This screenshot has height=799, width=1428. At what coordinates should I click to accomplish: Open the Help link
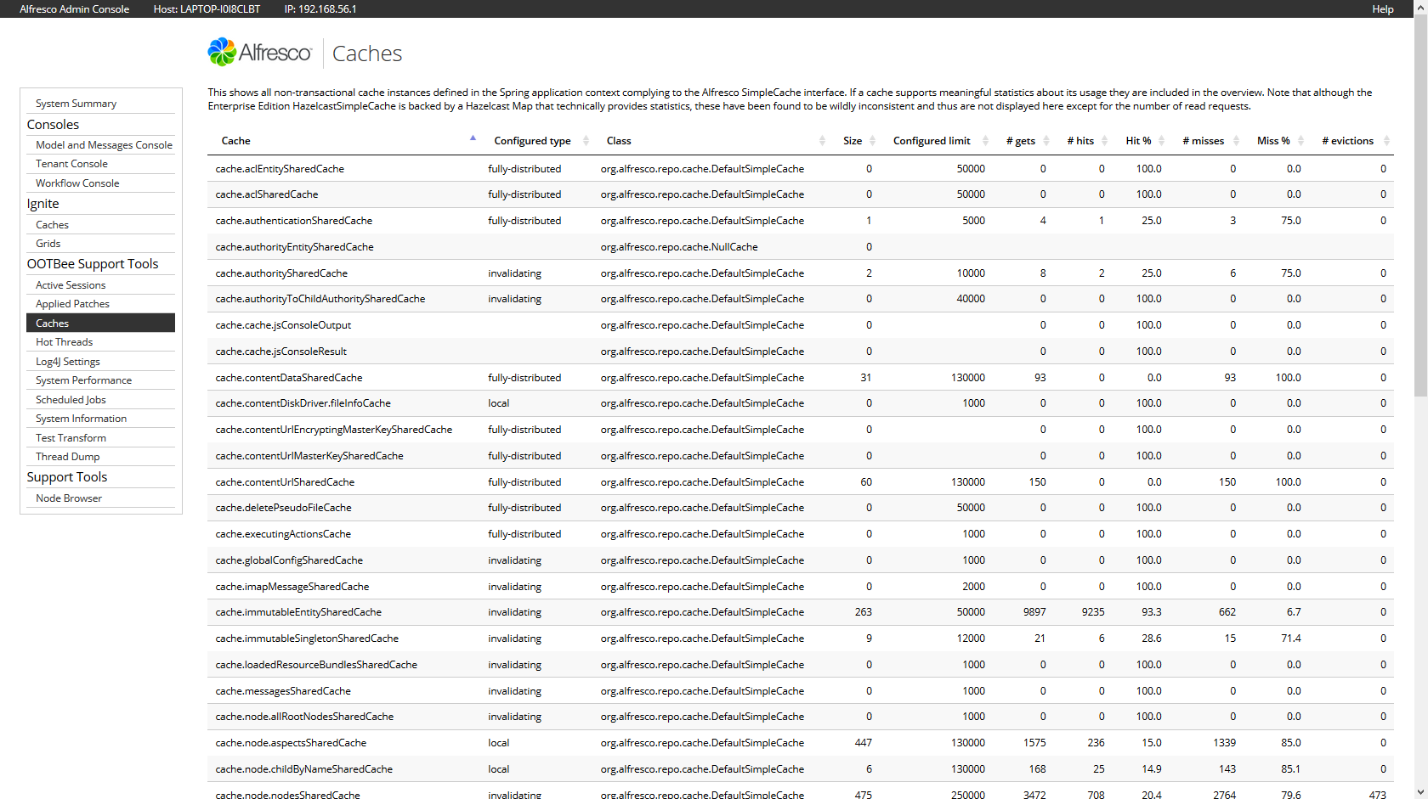1382,9
